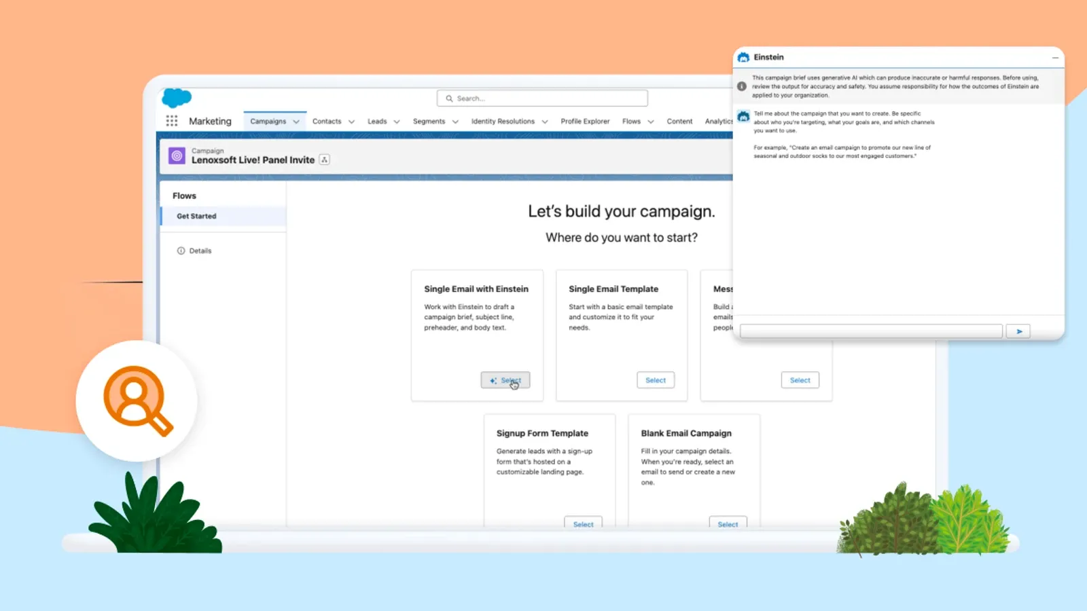Open the Contacts tab

(327, 121)
